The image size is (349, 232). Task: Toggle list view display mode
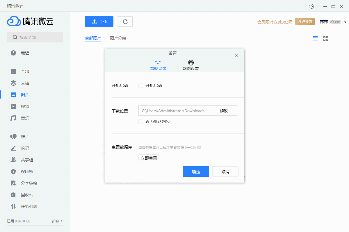tap(315, 38)
